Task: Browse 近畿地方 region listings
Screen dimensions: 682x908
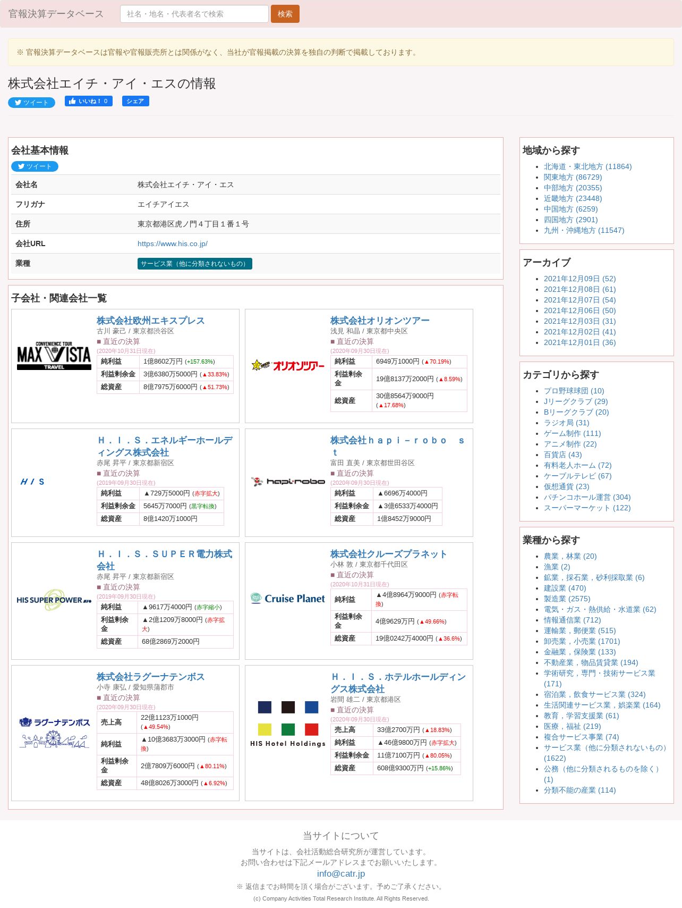Action: pyautogui.click(x=573, y=198)
